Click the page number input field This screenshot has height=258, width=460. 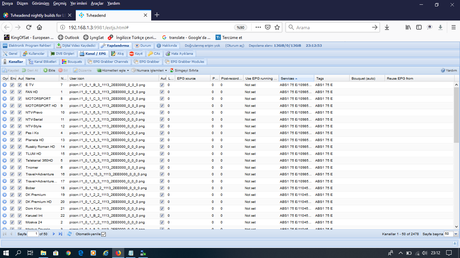coord(33,234)
